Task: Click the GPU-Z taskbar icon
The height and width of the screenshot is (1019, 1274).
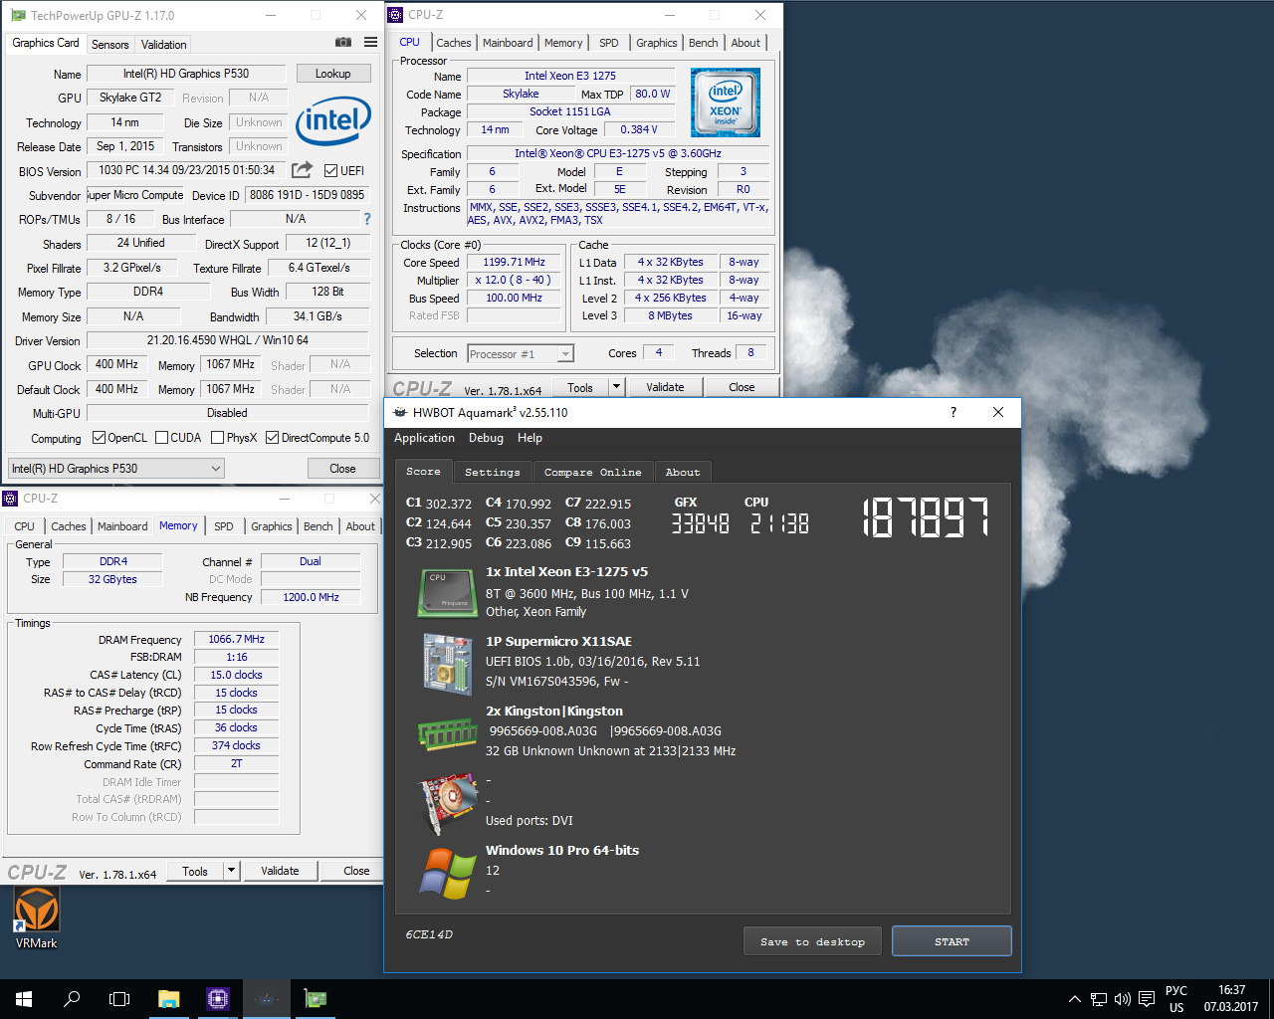Action: coord(316,999)
